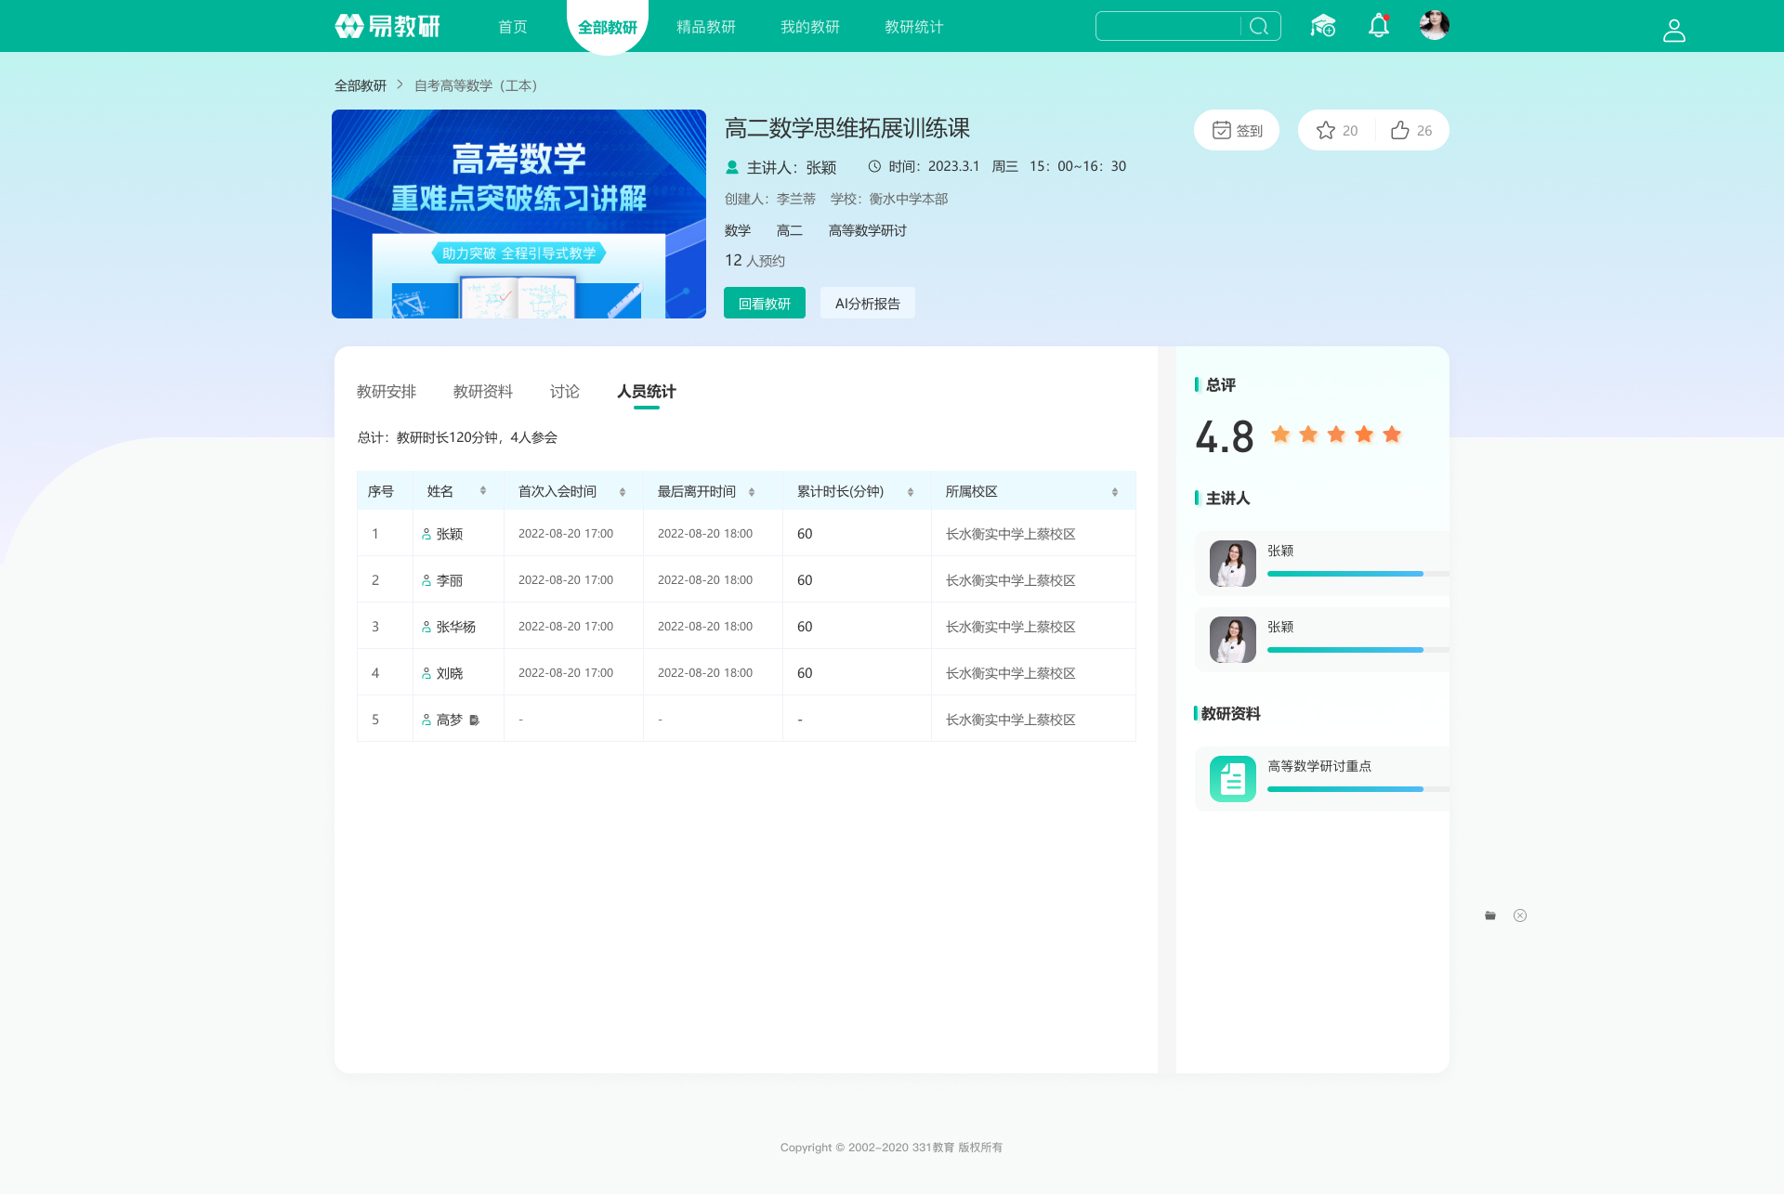The height and width of the screenshot is (1194, 1784).
Task: Sort by 姓名 column arrows
Action: pos(483,491)
